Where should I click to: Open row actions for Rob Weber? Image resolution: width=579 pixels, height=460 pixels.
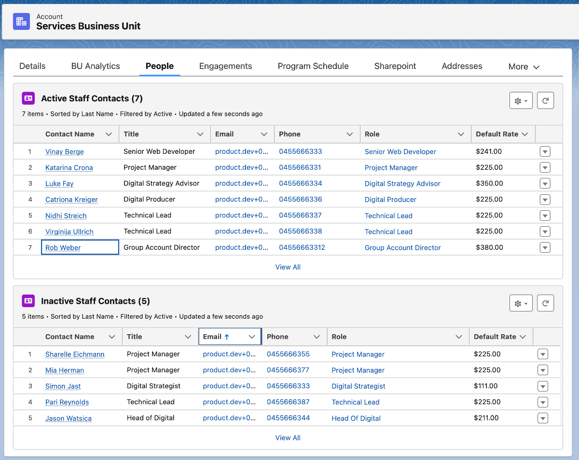pyautogui.click(x=545, y=247)
